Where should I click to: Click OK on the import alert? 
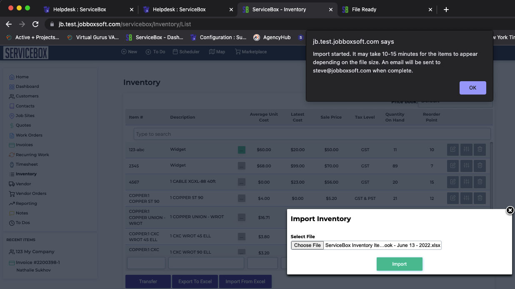tap(472, 88)
